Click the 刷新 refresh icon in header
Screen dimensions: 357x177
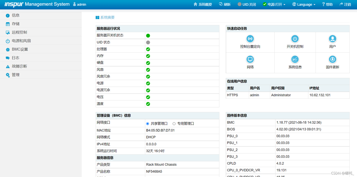pos(221,4)
